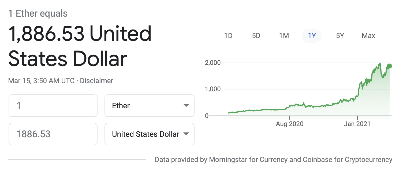This screenshot has width=403, height=177.
Task: Switch chart to 5D range
Action: click(x=256, y=36)
